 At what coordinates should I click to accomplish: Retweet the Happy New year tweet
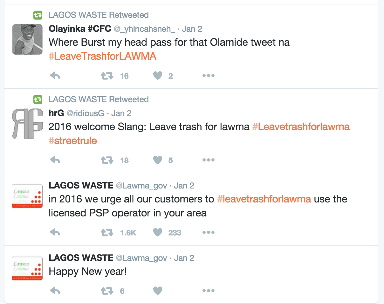click(x=107, y=291)
